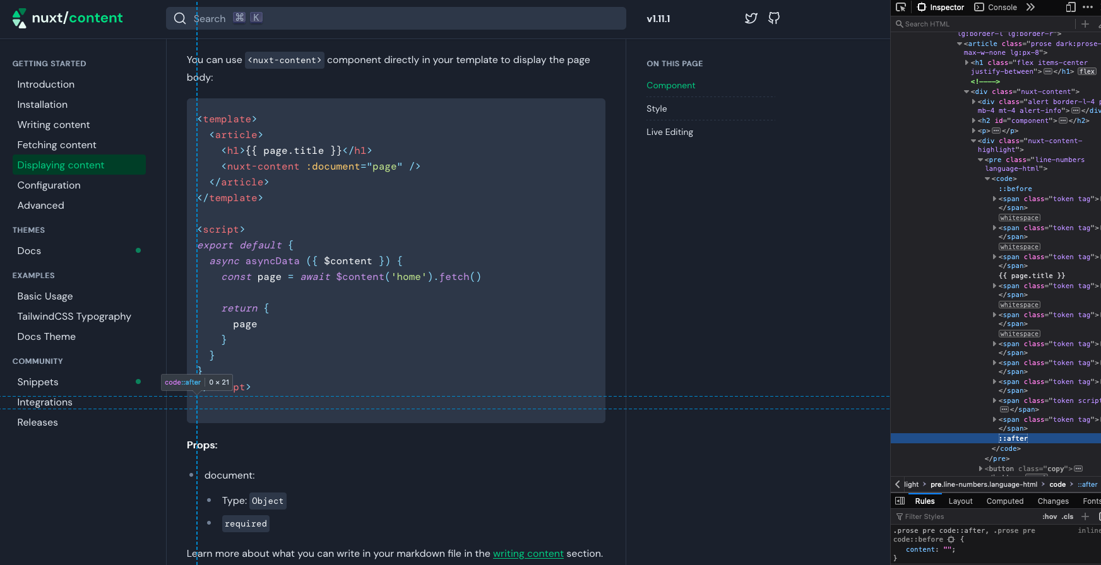Click the plus icon to create a new node
The image size is (1101, 565).
1085,24
